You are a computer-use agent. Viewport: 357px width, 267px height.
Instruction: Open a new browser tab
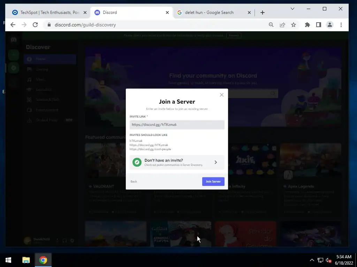coord(262,13)
